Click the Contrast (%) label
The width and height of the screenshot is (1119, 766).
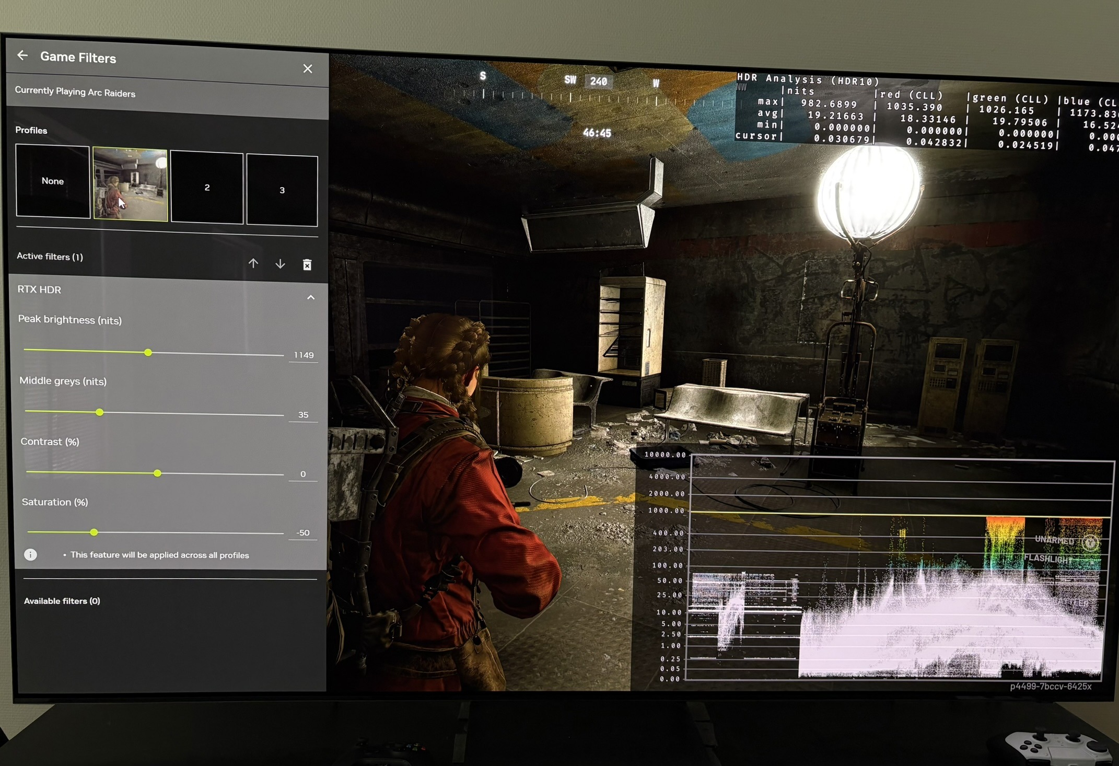click(50, 442)
